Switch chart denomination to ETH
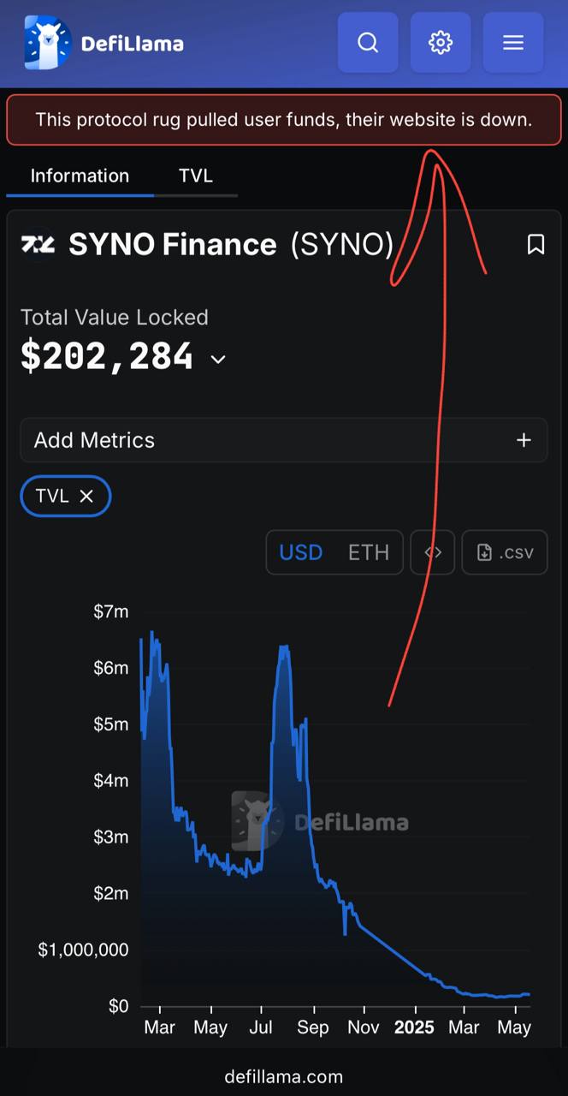The image size is (568, 1096). point(369,552)
